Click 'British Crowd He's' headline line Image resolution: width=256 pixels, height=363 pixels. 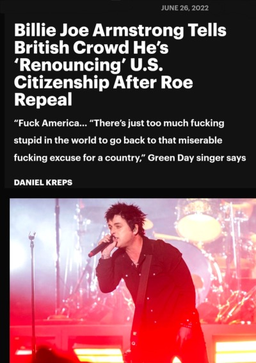91,47
